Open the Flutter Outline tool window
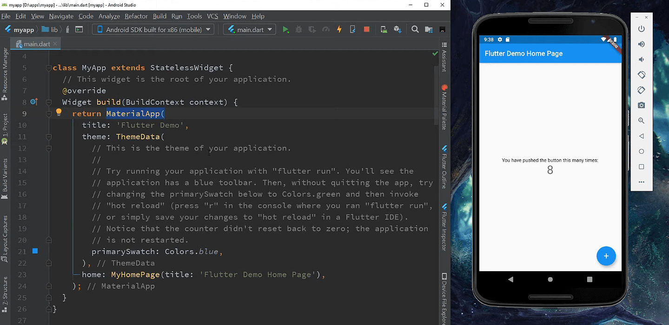Screen dimensions: 669x325 444,167
